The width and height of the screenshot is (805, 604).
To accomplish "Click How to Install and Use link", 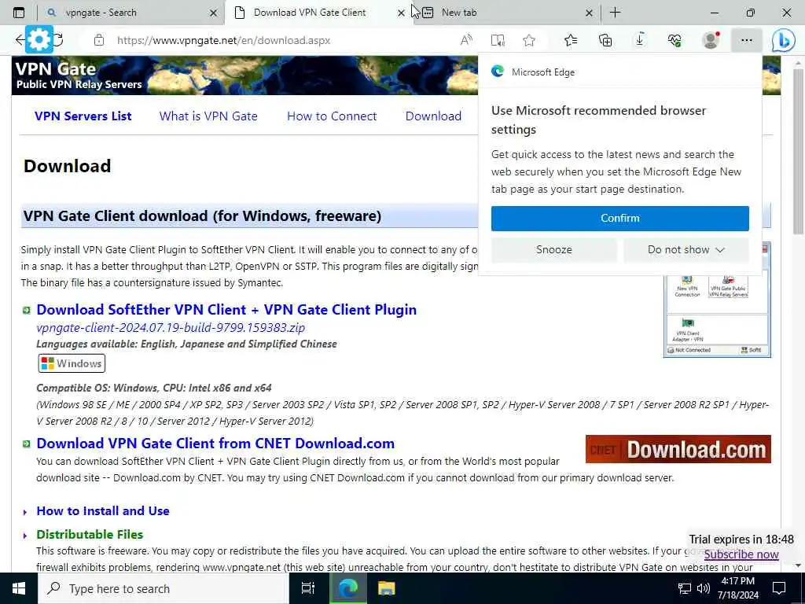I will pos(103,511).
